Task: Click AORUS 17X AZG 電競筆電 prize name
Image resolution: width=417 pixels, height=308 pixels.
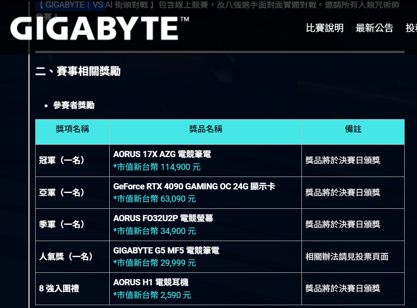Action: click(x=162, y=154)
